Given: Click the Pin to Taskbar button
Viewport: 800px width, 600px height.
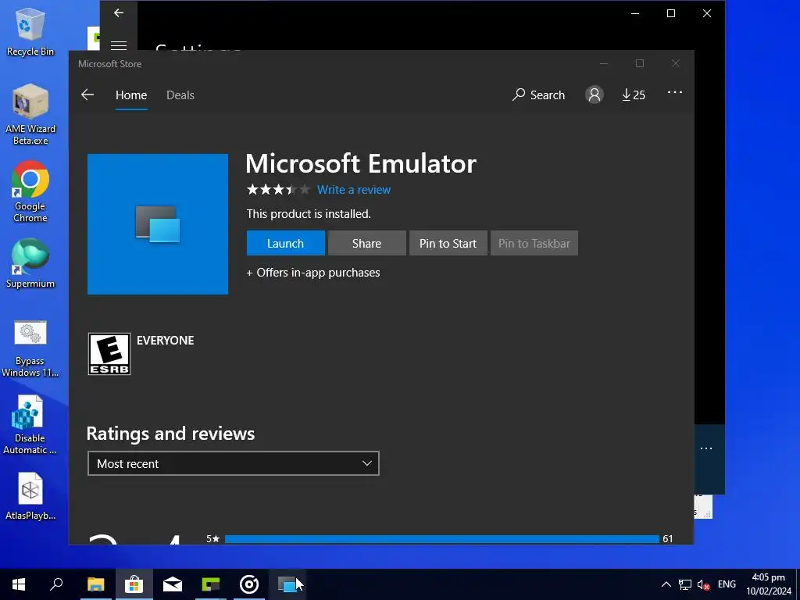Looking at the screenshot, I should (x=534, y=244).
